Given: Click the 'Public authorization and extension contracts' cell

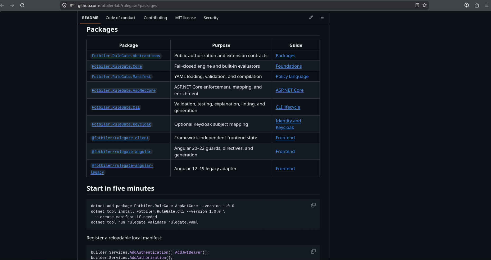Looking at the screenshot, I should click(x=221, y=55).
